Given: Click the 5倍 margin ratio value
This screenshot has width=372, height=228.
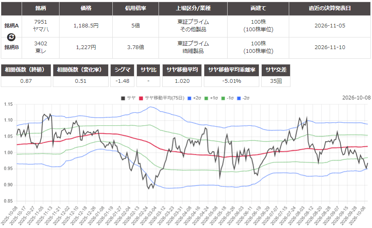Looking at the screenshot, I should (x=136, y=26).
